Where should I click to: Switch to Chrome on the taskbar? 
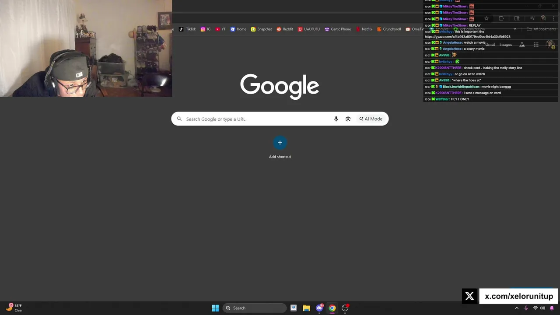pos(332,308)
